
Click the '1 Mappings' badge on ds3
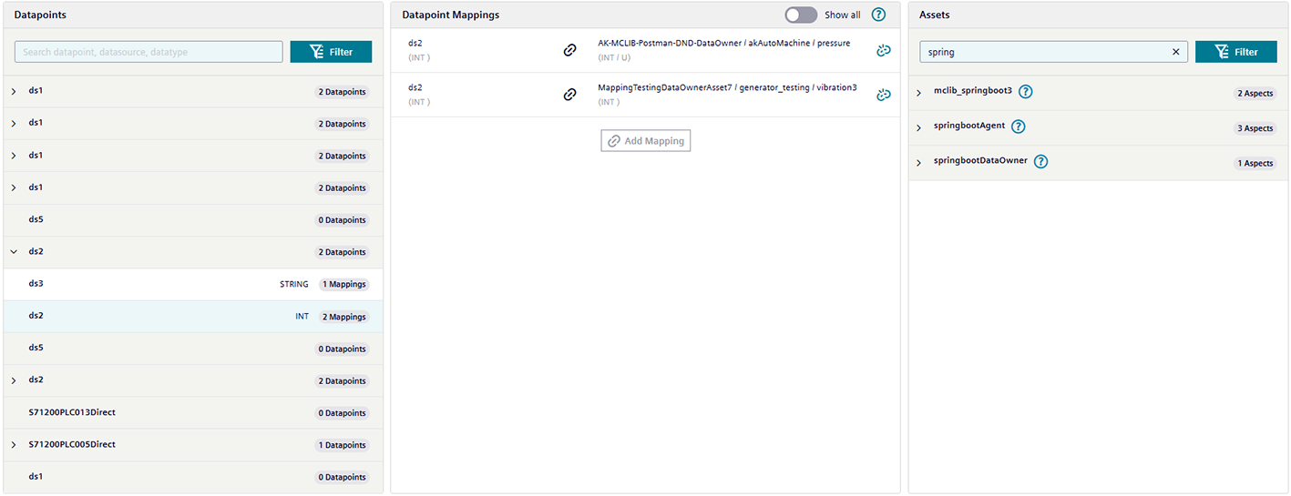pos(343,285)
